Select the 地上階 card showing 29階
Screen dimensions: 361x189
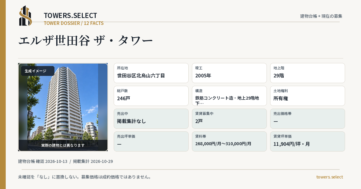coord(307,73)
